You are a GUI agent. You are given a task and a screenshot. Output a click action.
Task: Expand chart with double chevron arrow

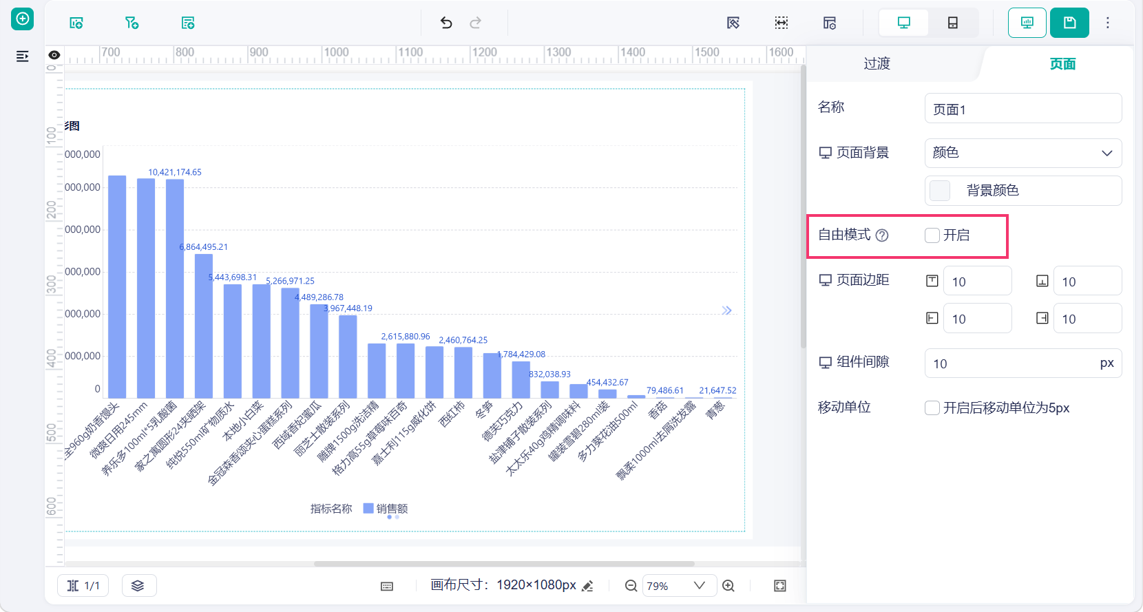(x=726, y=310)
